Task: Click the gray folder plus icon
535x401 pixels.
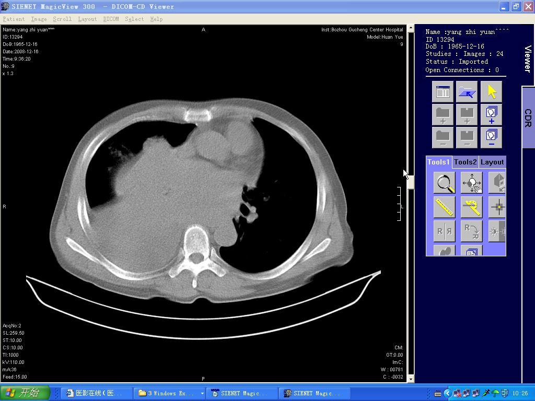Action: [443, 115]
